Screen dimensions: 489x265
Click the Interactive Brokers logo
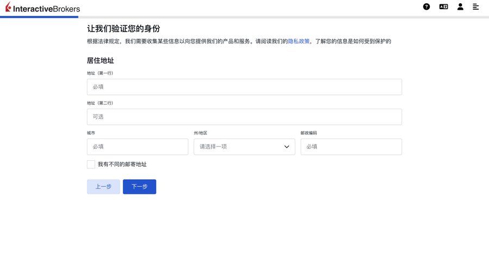point(42,8)
